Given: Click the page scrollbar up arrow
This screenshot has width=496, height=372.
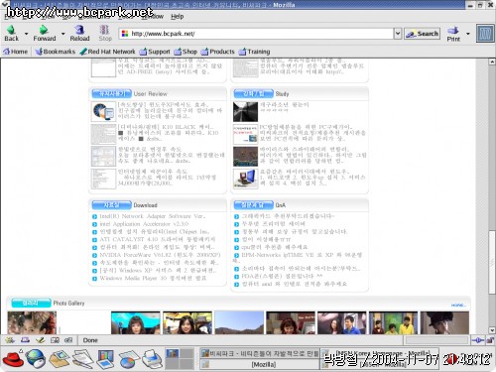Looking at the screenshot, I should tap(492, 62).
